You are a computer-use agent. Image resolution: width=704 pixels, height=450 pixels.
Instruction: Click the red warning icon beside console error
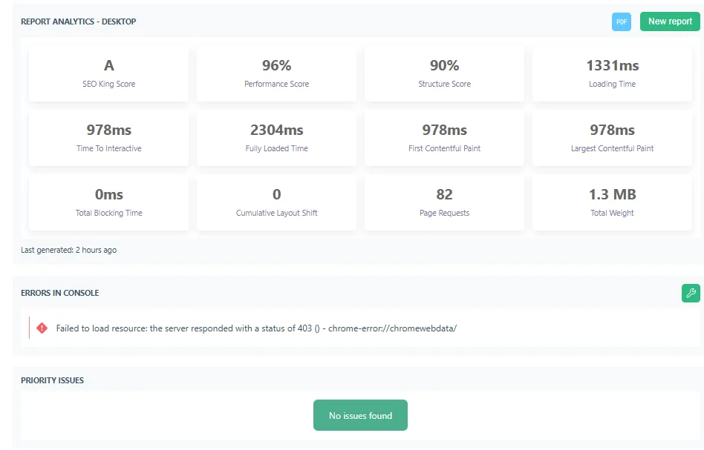point(42,328)
